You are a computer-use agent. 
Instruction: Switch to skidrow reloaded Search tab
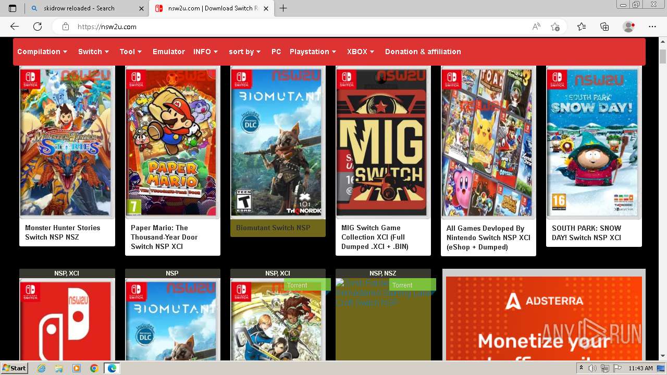click(x=87, y=8)
